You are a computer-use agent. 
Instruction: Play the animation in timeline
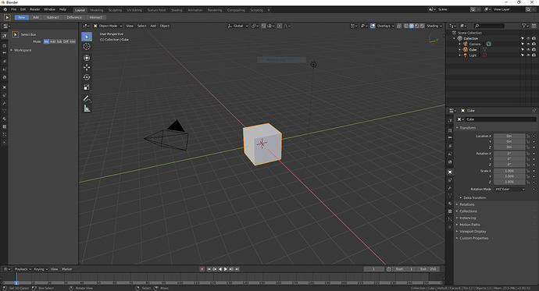point(226,269)
